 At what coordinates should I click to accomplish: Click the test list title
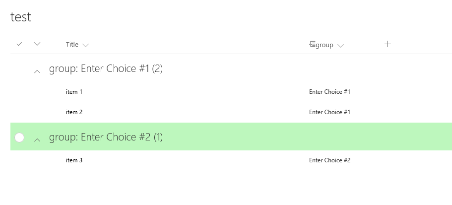click(21, 17)
